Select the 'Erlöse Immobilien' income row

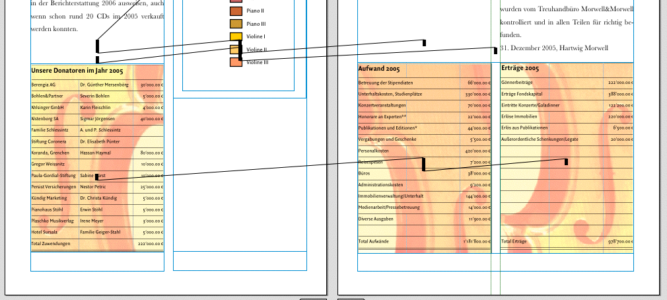tap(520, 116)
